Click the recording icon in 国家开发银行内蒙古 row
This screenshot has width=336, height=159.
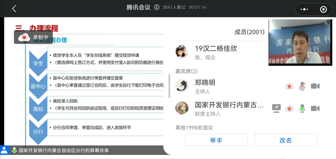[289, 108]
